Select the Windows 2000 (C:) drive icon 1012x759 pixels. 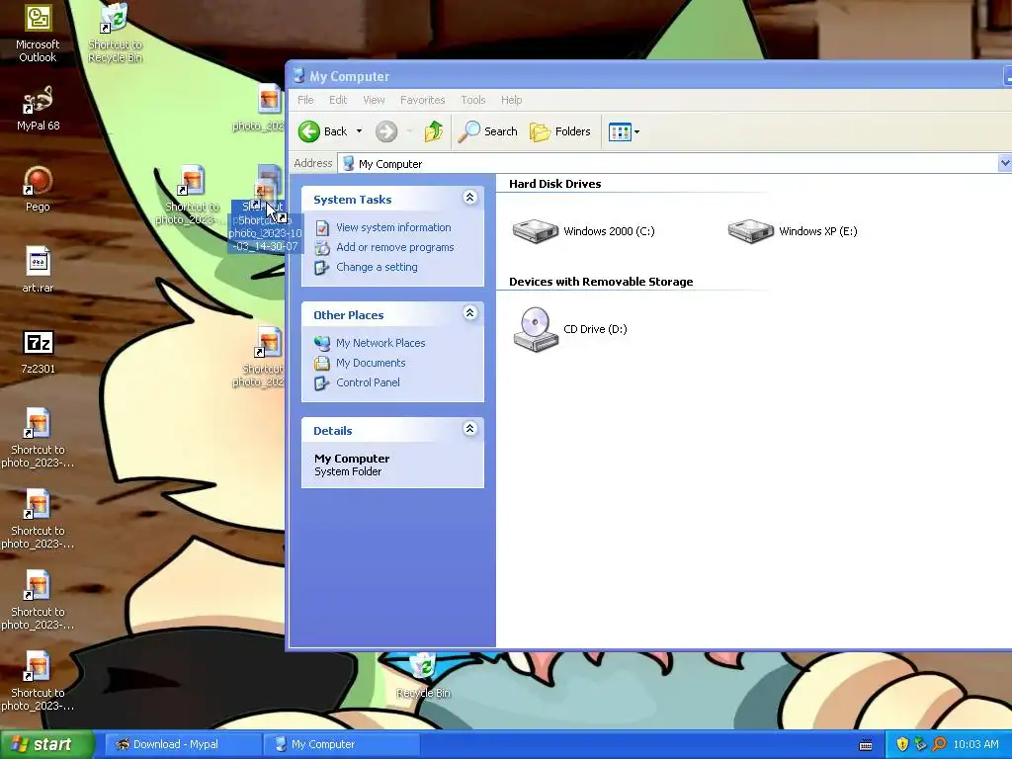[536, 231]
